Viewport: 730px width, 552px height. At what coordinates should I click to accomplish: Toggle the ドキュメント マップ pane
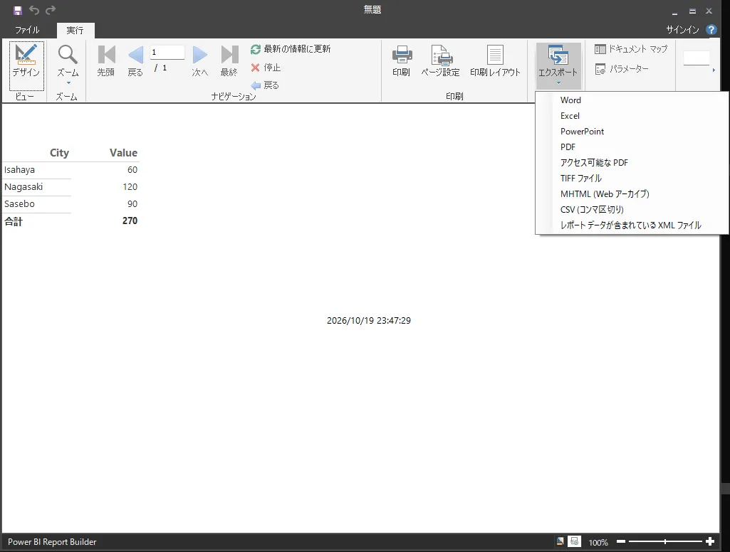(x=631, y=49)
